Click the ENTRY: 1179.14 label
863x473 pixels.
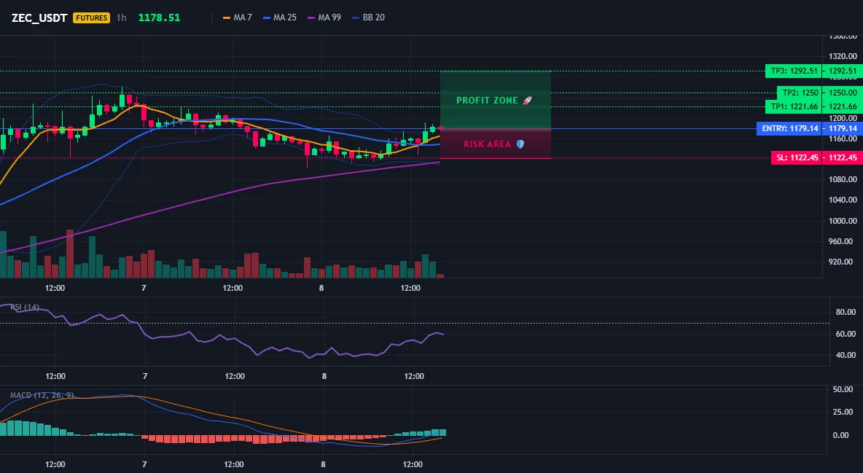[790, 129]
